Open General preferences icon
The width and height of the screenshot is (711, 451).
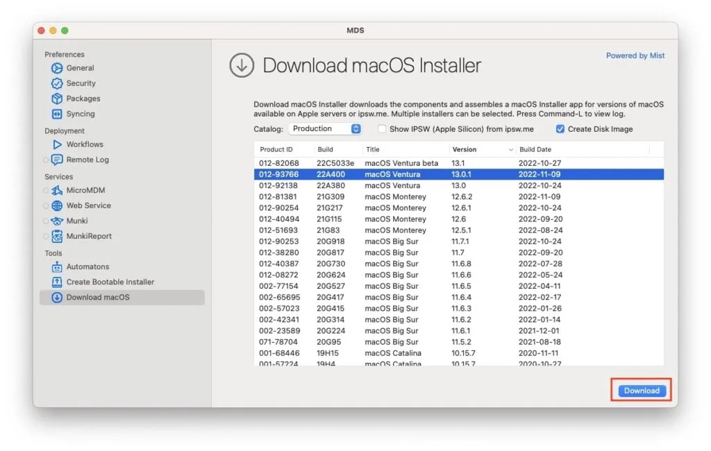(57, 68)
